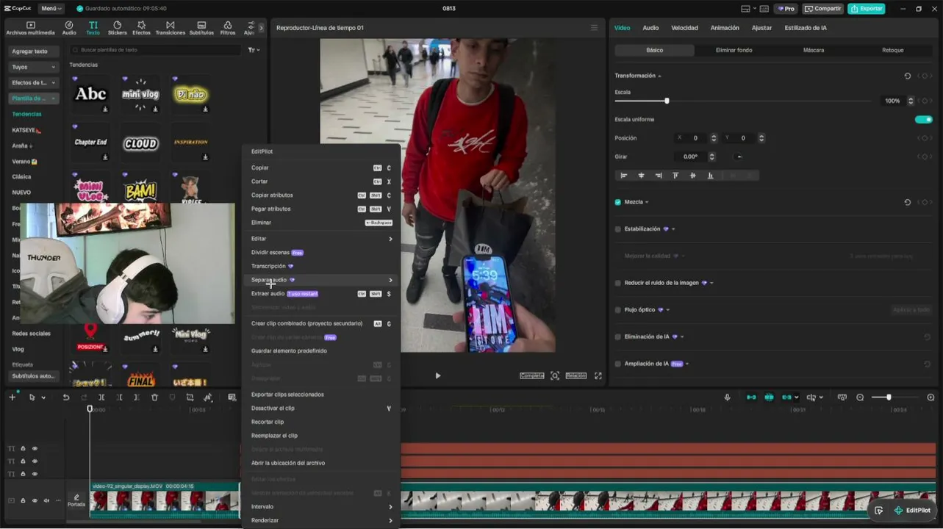Image resolution: width=943 pixels, height=529 pixels.
Task: Open the Stickers panel
Action: (117, 28)
